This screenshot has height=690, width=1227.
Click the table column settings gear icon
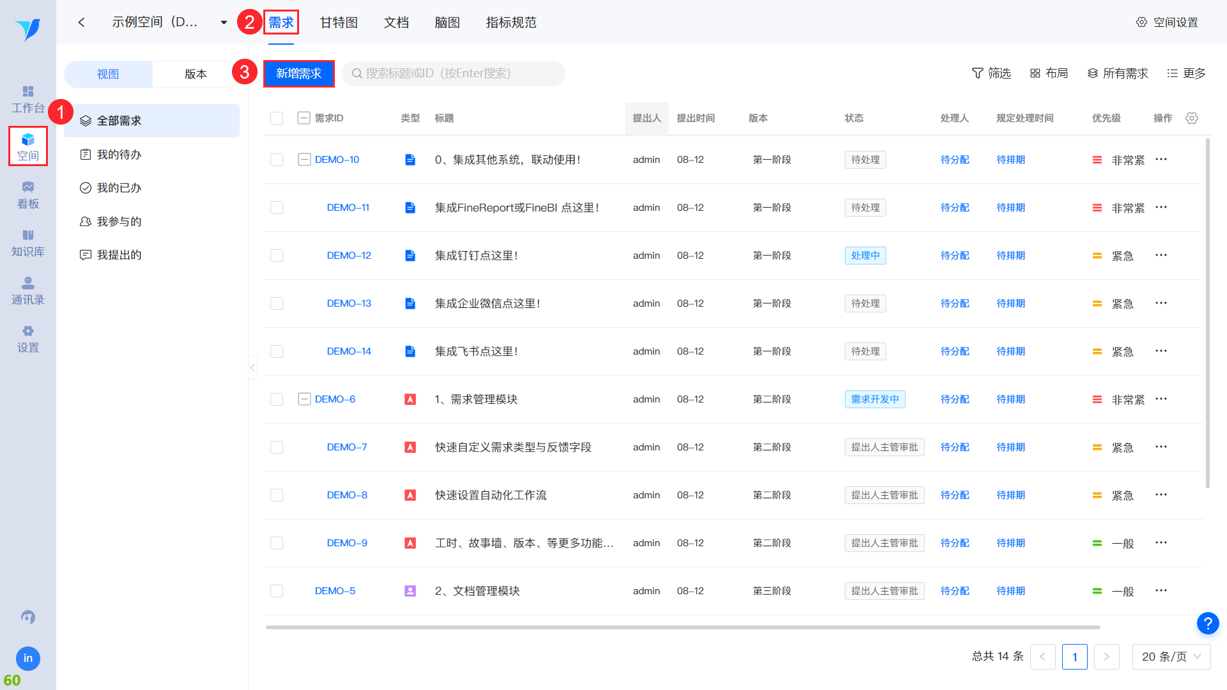click(1191, 118)
